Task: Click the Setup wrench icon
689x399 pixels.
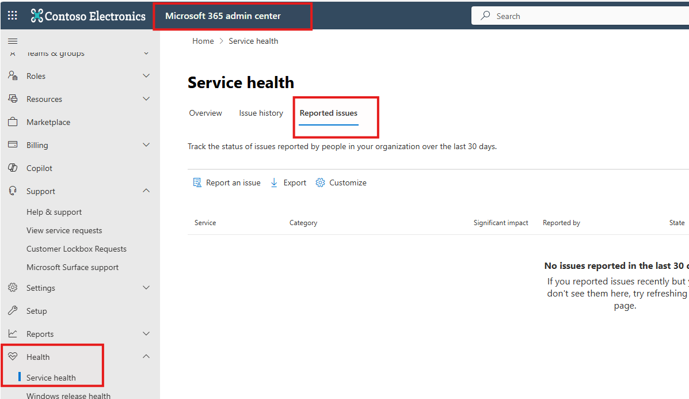Action: pos(13,311)
